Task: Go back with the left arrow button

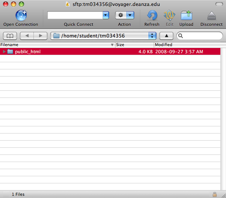Action: pos(27,36)
